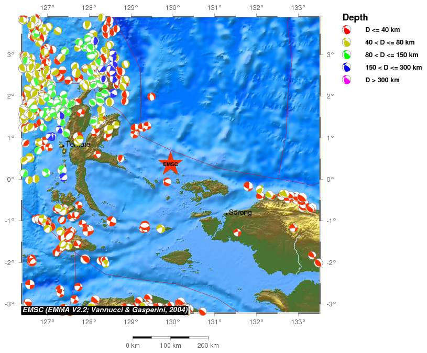Click the Ternate city label
The image size is (427, 353).
[x=78, y=145]
